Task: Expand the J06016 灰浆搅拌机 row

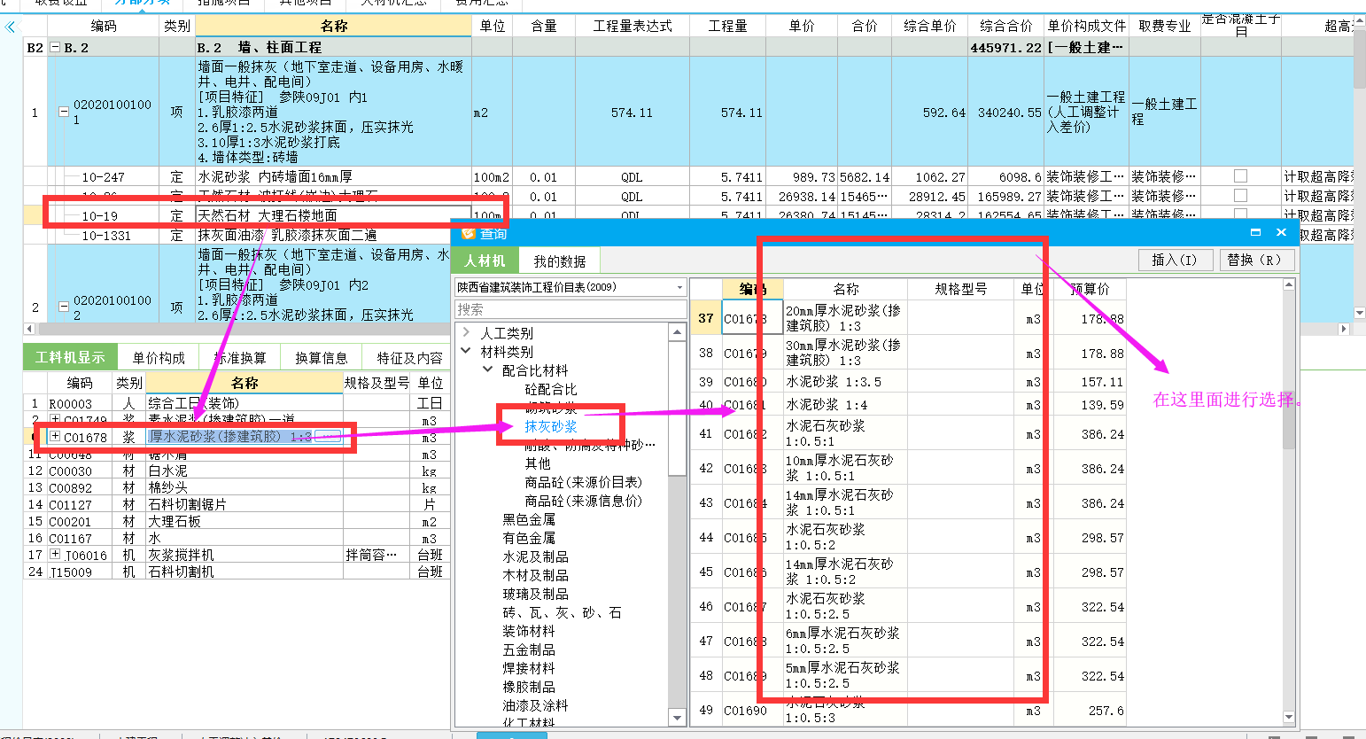Action: click(x=55, y=555)
